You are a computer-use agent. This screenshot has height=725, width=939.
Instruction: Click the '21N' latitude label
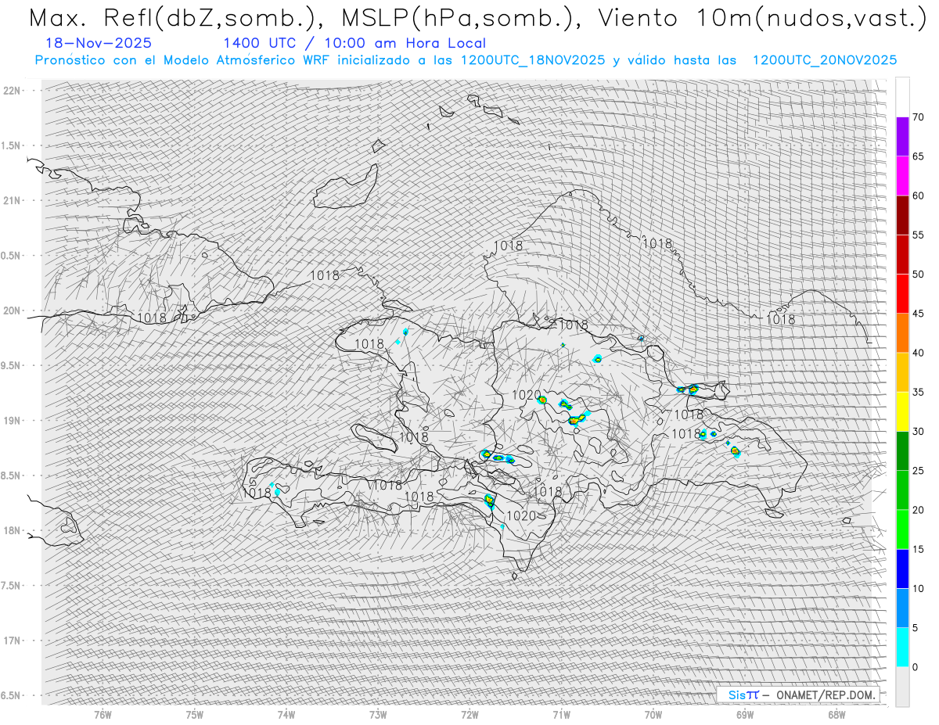tap(12, 200)
